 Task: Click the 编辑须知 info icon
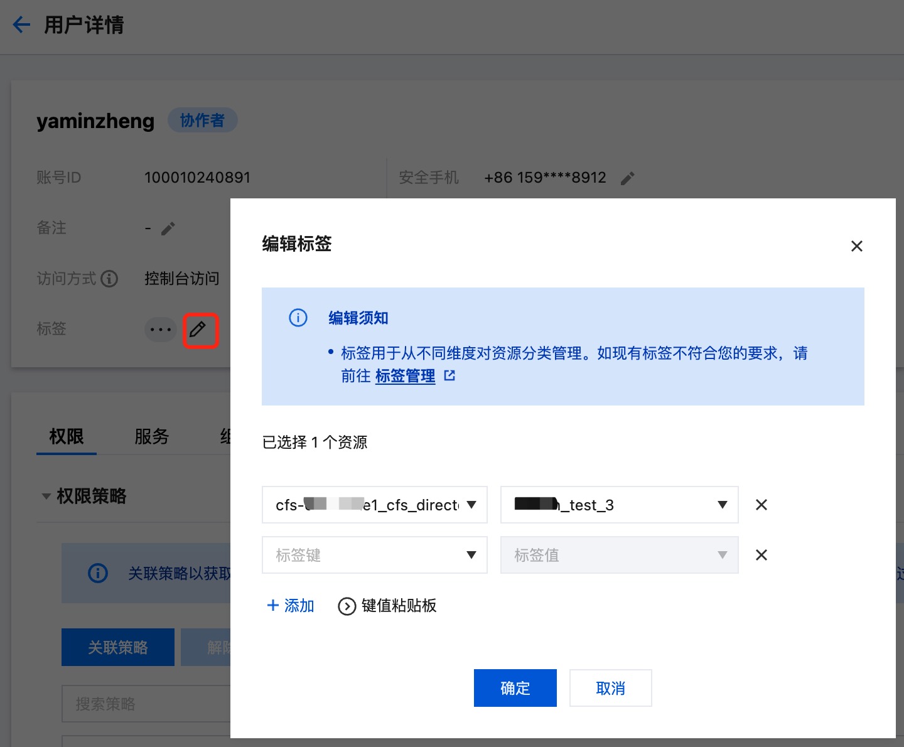[298, 318]
